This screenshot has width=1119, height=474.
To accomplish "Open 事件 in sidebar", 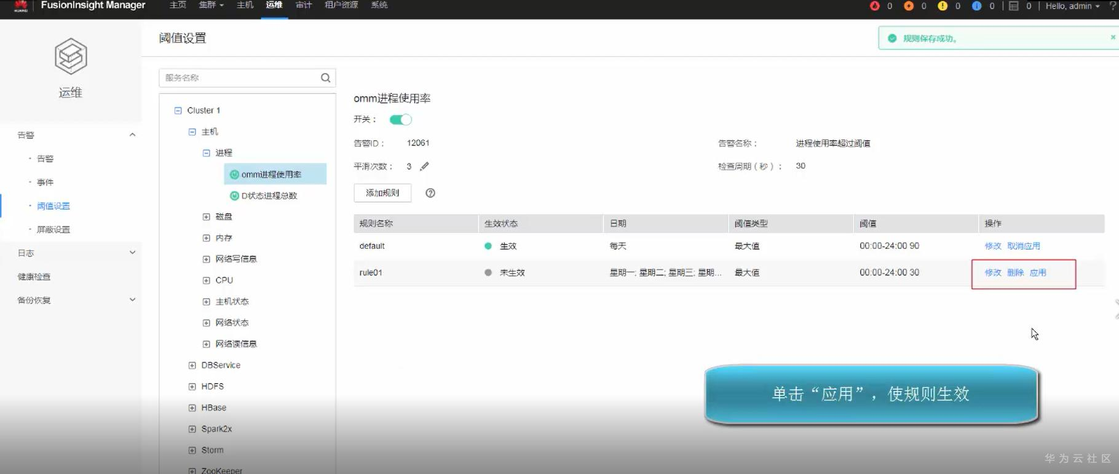I will [45, 182].
